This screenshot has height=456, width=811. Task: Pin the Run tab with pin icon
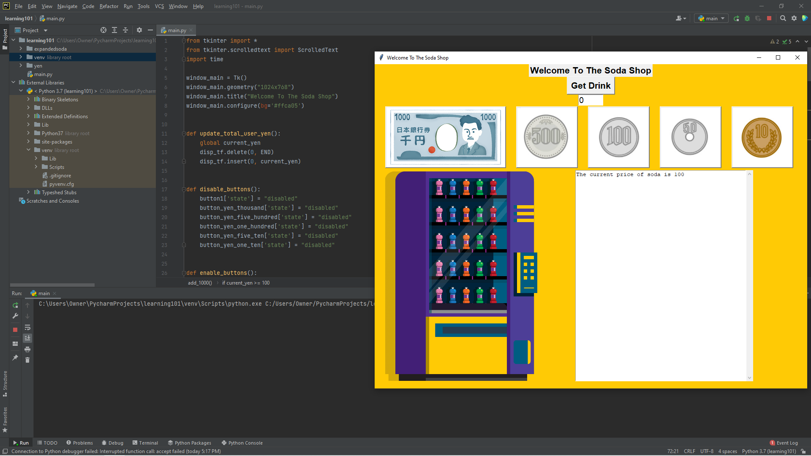[15, 358]
